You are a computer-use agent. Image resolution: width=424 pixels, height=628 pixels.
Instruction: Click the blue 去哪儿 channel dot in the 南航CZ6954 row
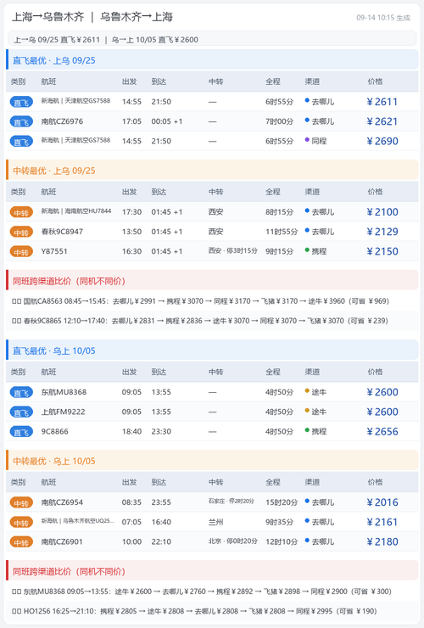point(307,501)
